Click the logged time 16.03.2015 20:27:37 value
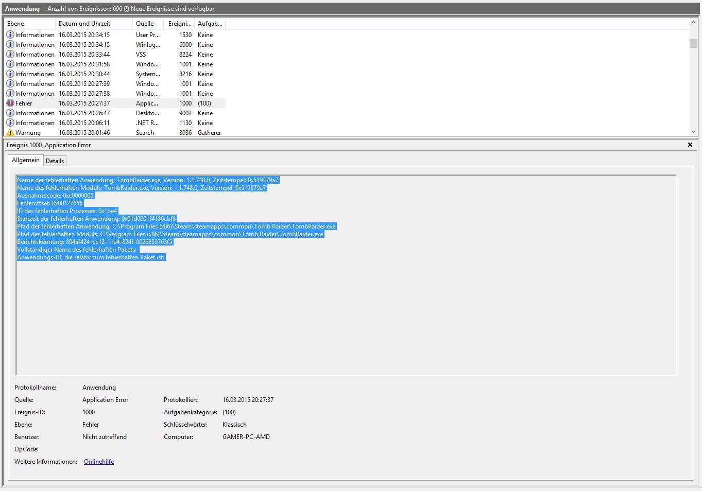 [x=248, y=400]
